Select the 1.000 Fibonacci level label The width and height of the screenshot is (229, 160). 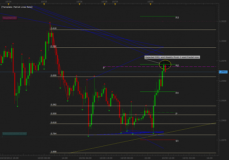(x=53, y=152)
